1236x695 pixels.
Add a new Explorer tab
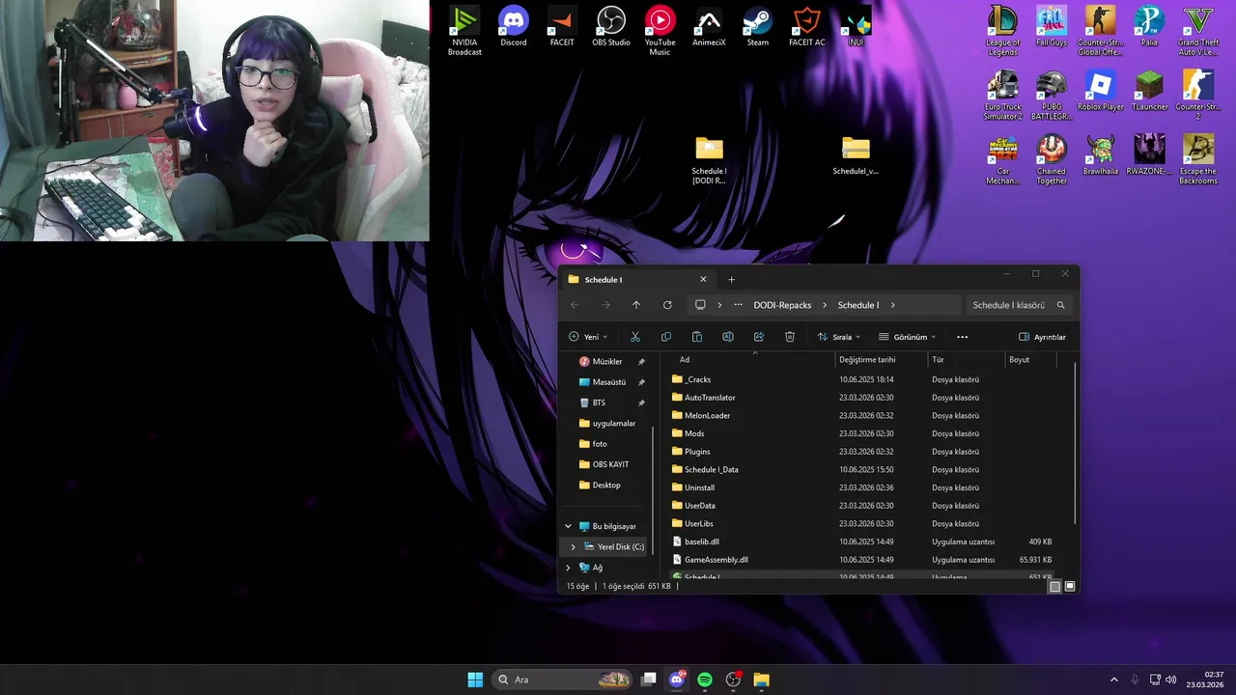tap(731, 280)
